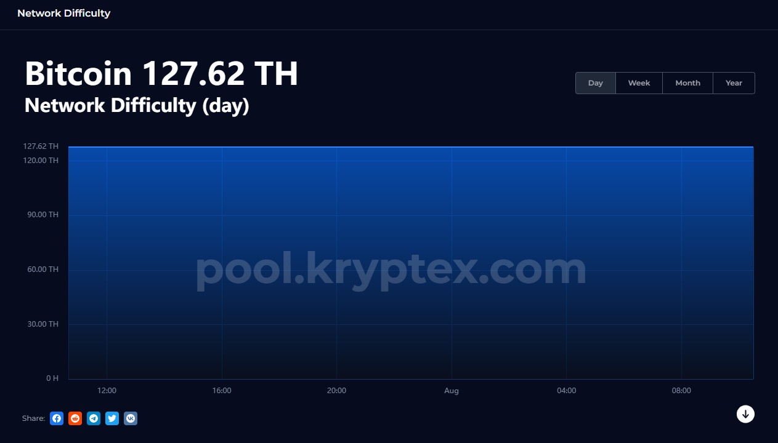Click the 12:00 time axis label
778x443 pixels.
107,391
